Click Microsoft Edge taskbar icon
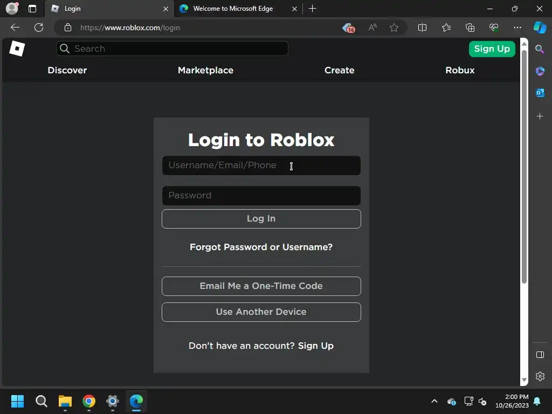Screen dimensions: 552x414 coord(136,401)
